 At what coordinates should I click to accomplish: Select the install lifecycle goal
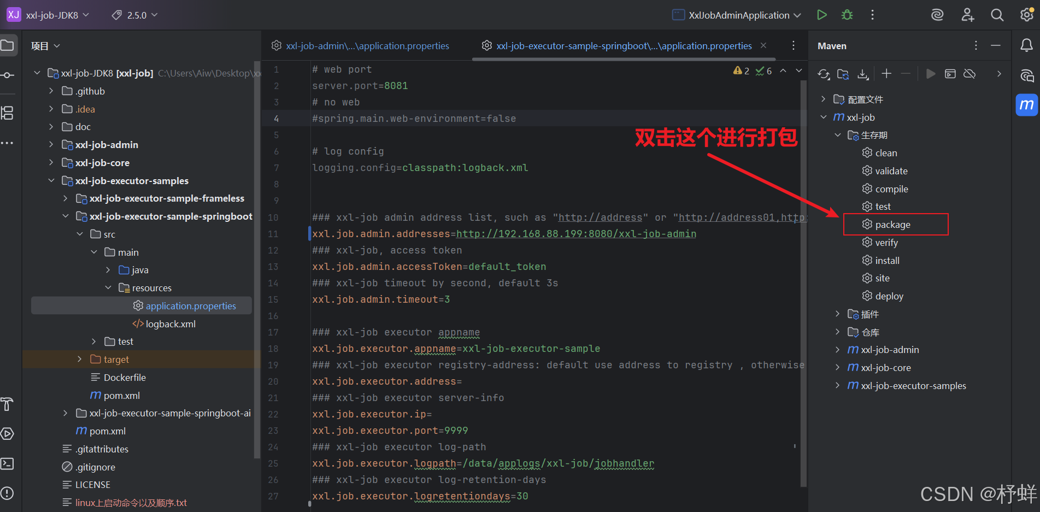[880, 261]
